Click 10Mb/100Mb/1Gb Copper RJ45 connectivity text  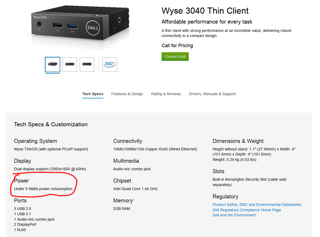click(x=155, y=149)
